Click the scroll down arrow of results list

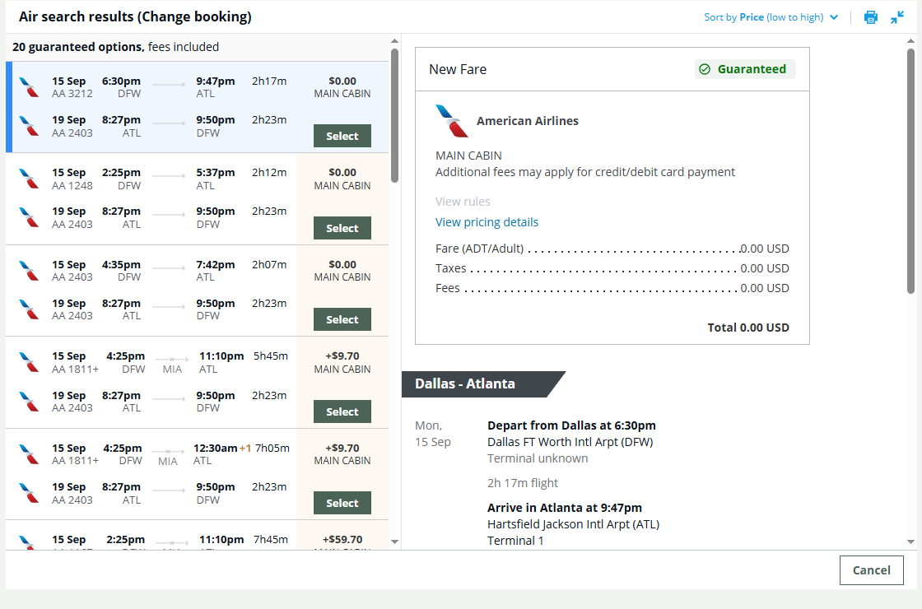(x=394, y=542)
